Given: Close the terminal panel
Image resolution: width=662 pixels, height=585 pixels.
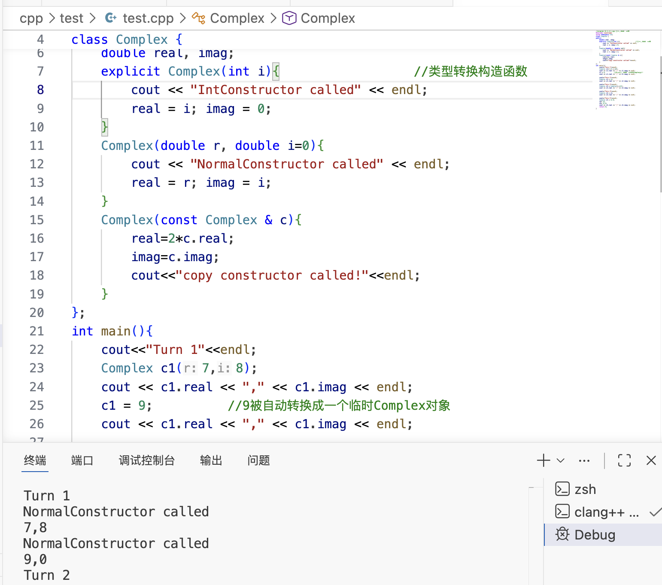Looking at the screenshot, I should pos(651,460).
